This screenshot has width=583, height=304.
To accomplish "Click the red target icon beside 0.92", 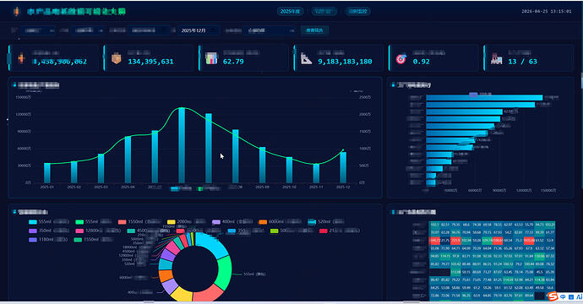I will [x=400, y=59].
